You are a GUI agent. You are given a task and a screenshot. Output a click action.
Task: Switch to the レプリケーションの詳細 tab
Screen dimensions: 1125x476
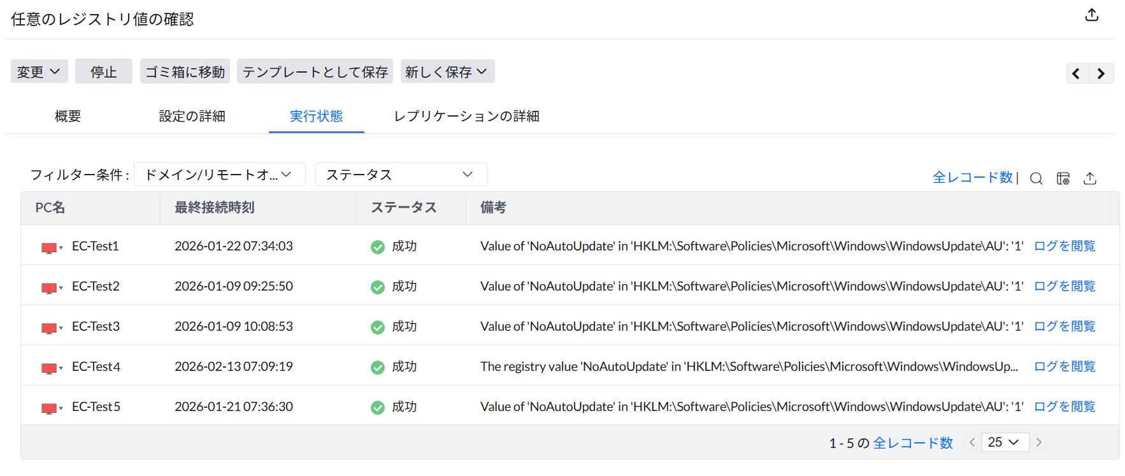coord(466,116)
